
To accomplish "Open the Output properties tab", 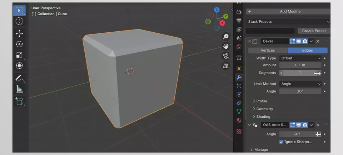I will pyautogui.click(x=239, y=21).
